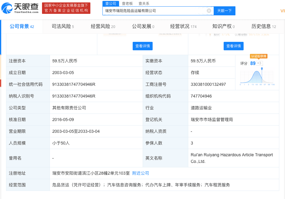The height and width of the screenshot is (199, 285).
Task: Open the 经营状况 tab
Action: pyautogui.click(x=183, y=26)
